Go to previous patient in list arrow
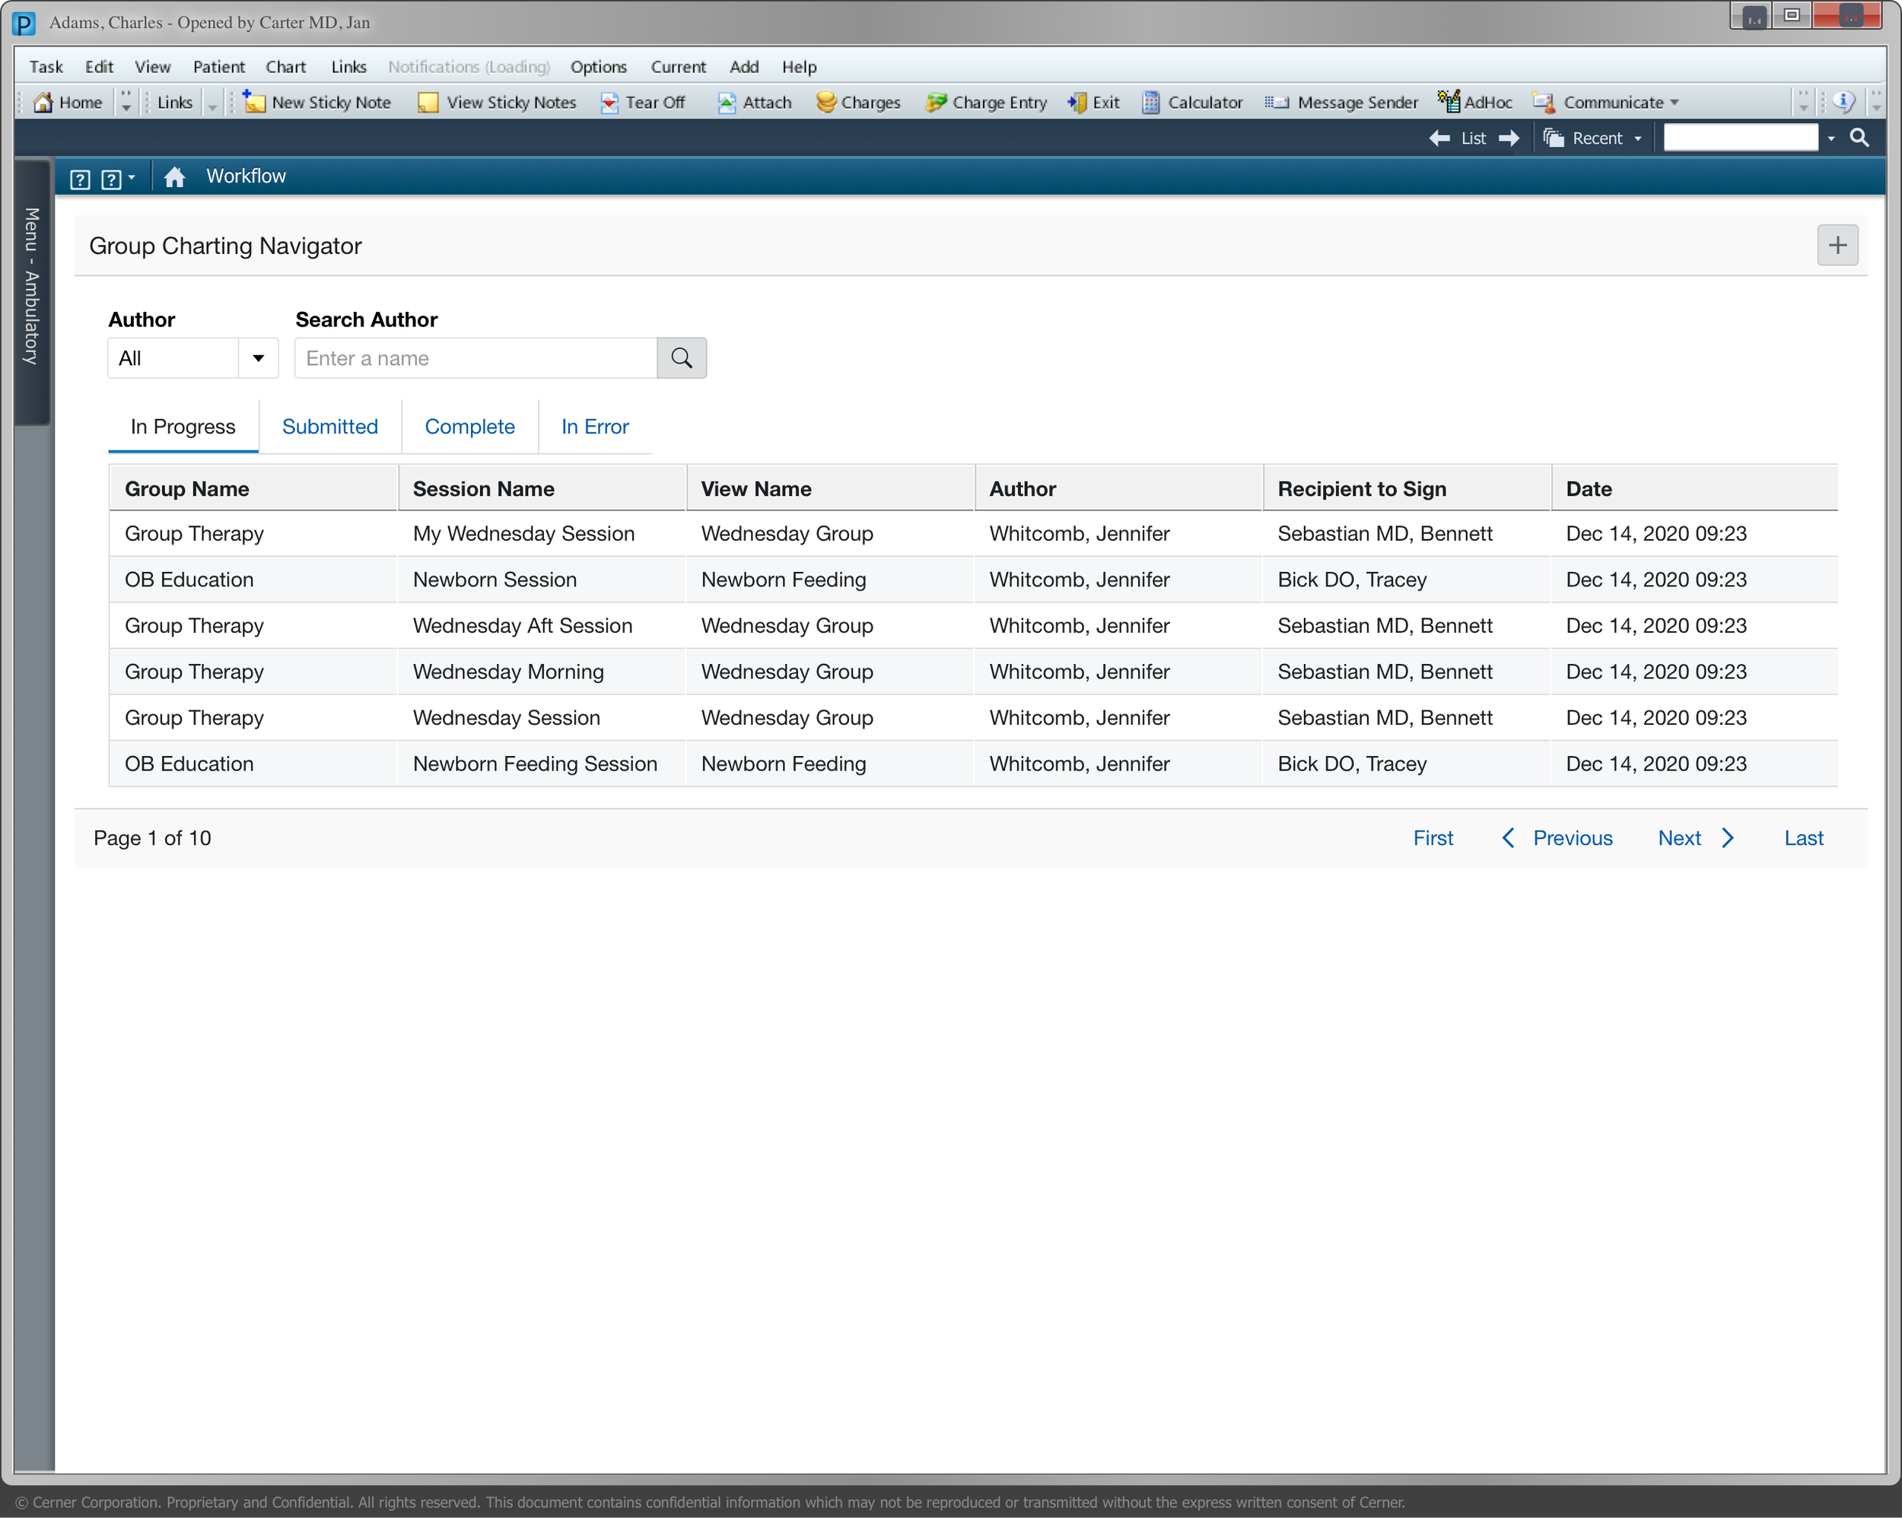 (1439, 138)
